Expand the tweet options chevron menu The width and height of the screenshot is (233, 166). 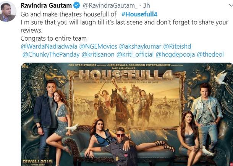[231, 5]
